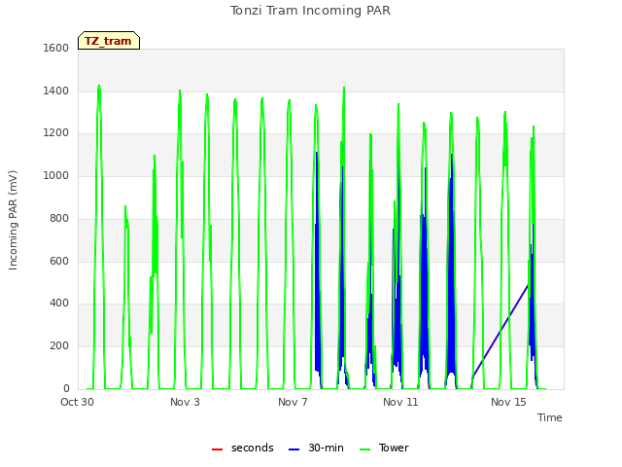This screenshot has height=467, width=622.
Task: Click the 1400 y-axis tick value
Action: point(56,90)
